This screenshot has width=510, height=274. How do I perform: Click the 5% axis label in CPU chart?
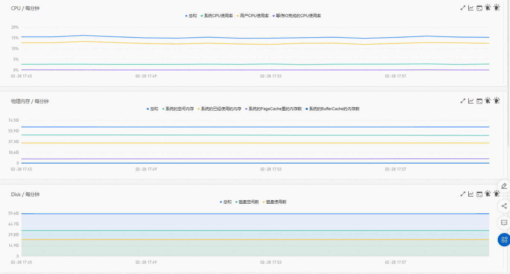pyautogui.click(x=16, y=59)
